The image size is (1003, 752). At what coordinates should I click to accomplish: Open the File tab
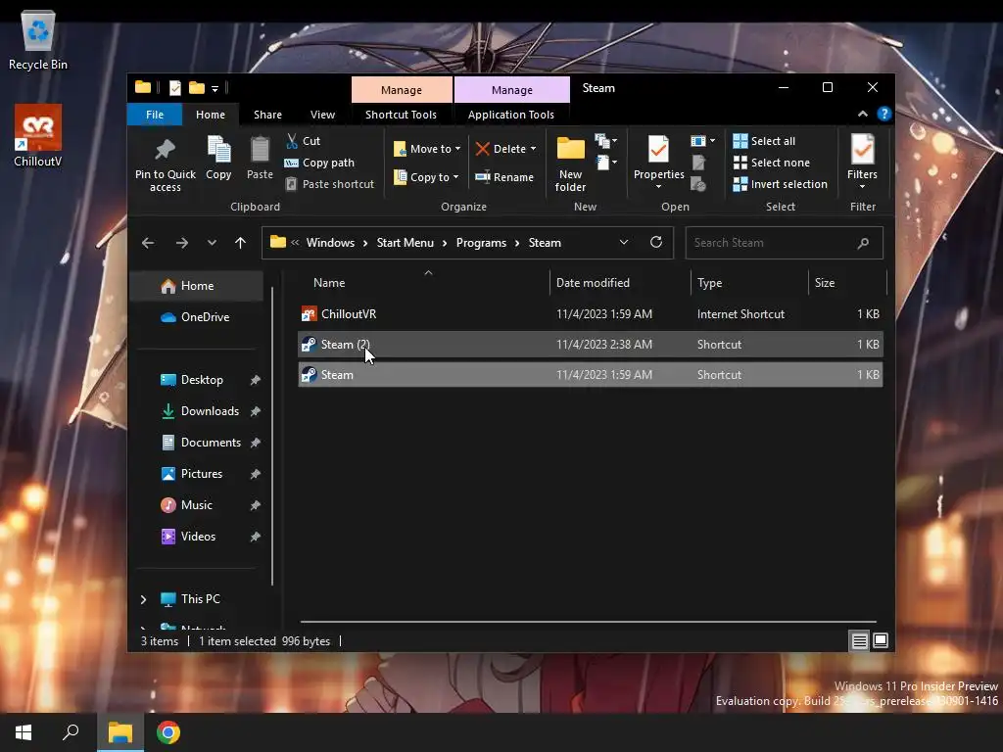pyautogui.click(x=155, y=115)
